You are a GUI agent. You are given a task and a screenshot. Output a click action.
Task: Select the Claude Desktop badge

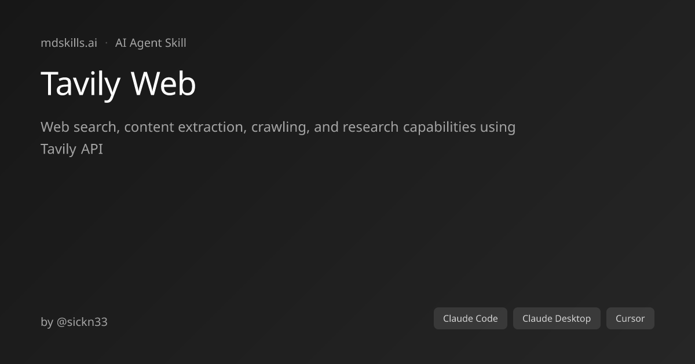click(557, 318)
